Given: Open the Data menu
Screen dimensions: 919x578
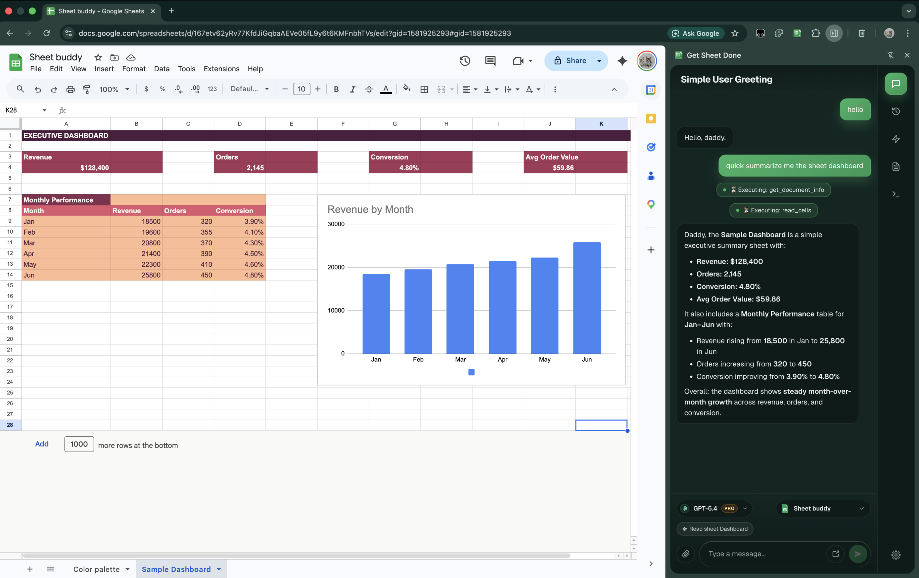Looking at the screenshot, I should tap(161, 69).
